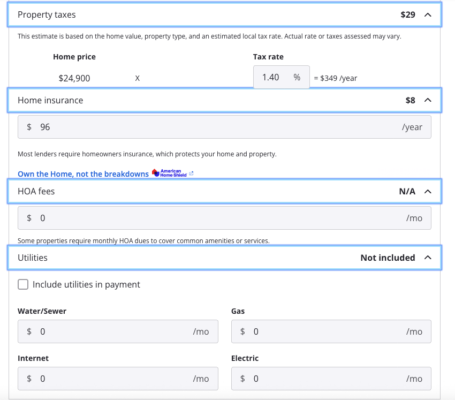Click the Gas monthly cost field
455x400 pixels.
[325, 332]
